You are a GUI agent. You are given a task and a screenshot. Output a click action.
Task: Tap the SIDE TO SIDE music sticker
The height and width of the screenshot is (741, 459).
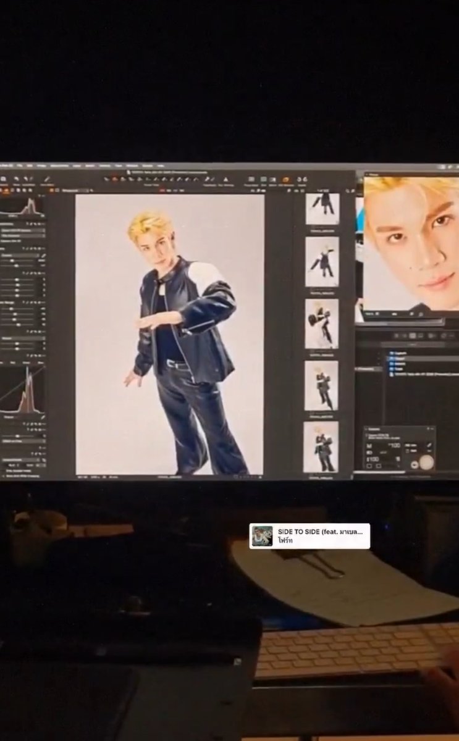tap(310, 536)
